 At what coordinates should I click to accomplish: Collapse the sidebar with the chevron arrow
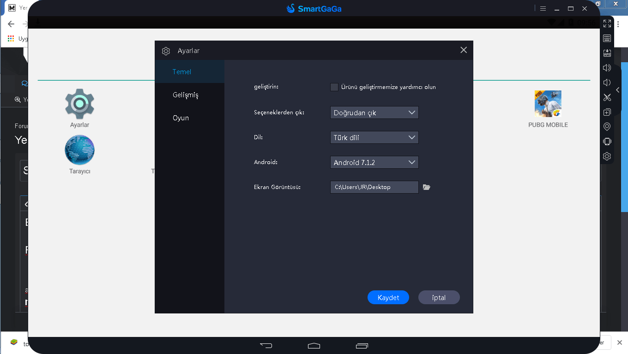click(618, 90)
